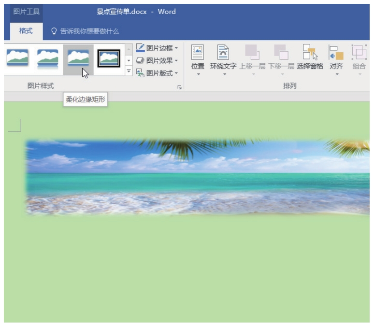Viewport: 374px width, 324px height.
Task: Click the 图片版式 label text
Action: coord(159,73)
